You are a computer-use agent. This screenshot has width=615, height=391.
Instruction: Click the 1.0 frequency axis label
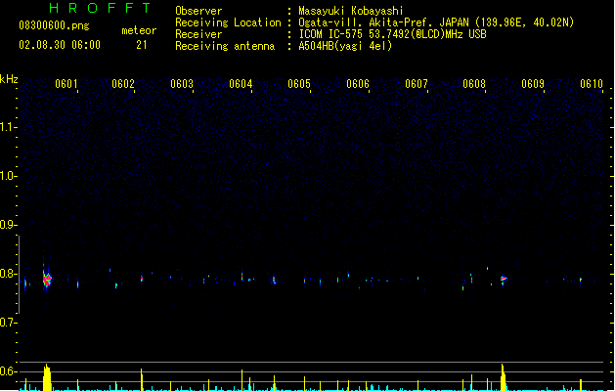pyautogui.click(x=8, y=176)
